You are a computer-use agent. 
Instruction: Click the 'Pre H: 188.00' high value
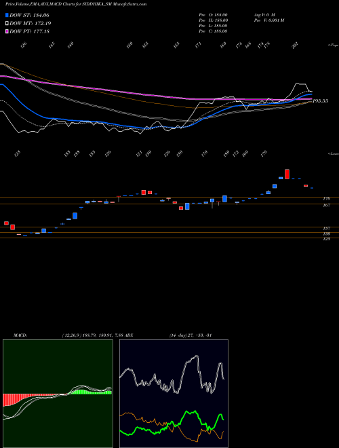pos(213,20)
